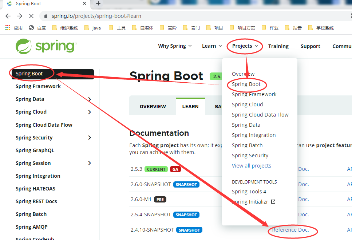Viewport: 352px width, 240px height.
Task: Expand the Learn navigation menu
Action: tap(212, 46)
